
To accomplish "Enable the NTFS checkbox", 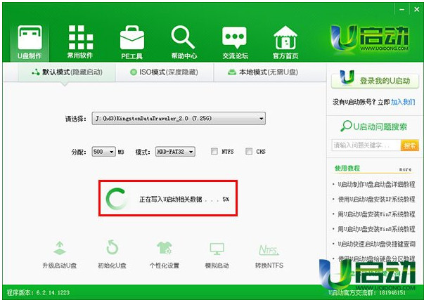I will click(215, 151).
